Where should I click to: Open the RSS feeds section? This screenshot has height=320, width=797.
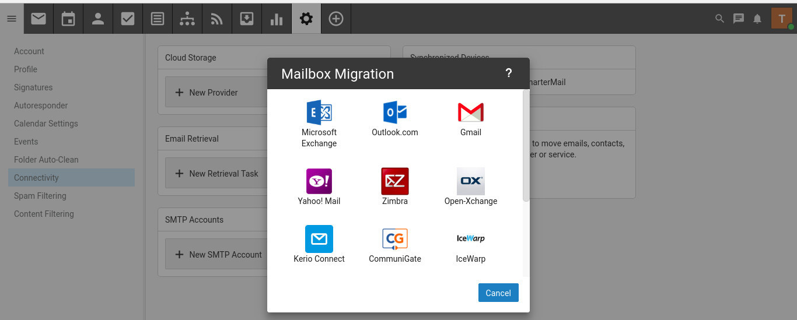point(217,19)
